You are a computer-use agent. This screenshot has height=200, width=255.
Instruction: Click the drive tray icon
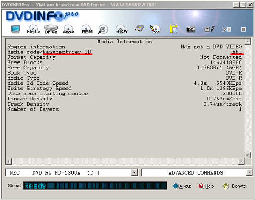point(139,28)
